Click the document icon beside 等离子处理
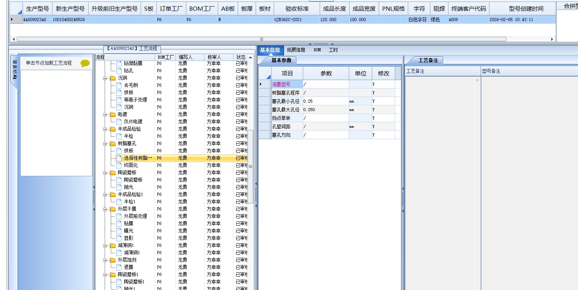 119,100
